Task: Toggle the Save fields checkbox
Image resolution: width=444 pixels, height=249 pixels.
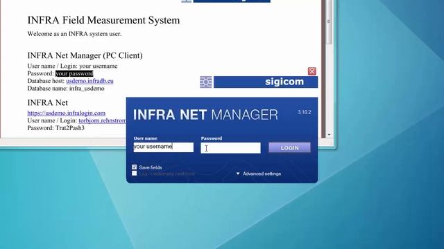Action: click(134, 167)
